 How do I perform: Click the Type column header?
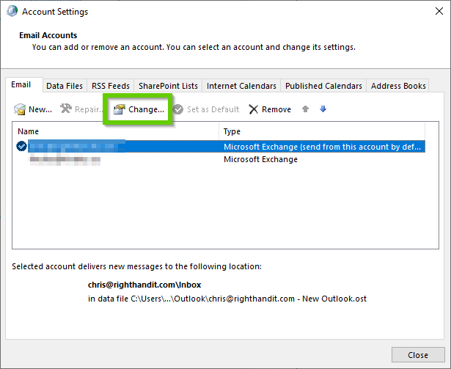(322, 131)
